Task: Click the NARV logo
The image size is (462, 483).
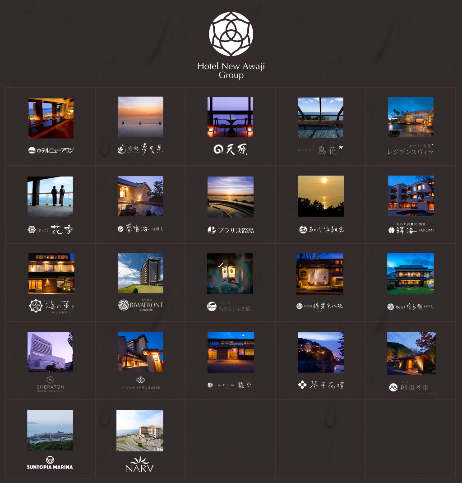Action: (x=139, y=464)
